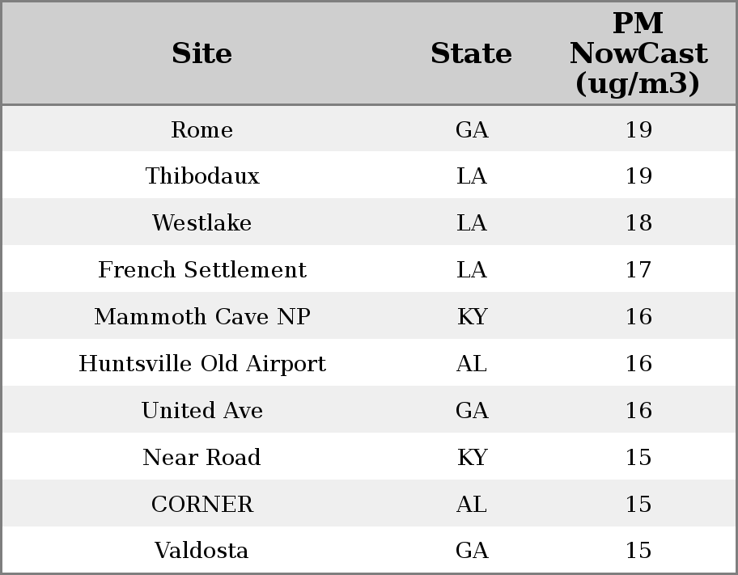Click the CORNER site name
The height and width of the screenshot is (575, 738).
point(202,505)
